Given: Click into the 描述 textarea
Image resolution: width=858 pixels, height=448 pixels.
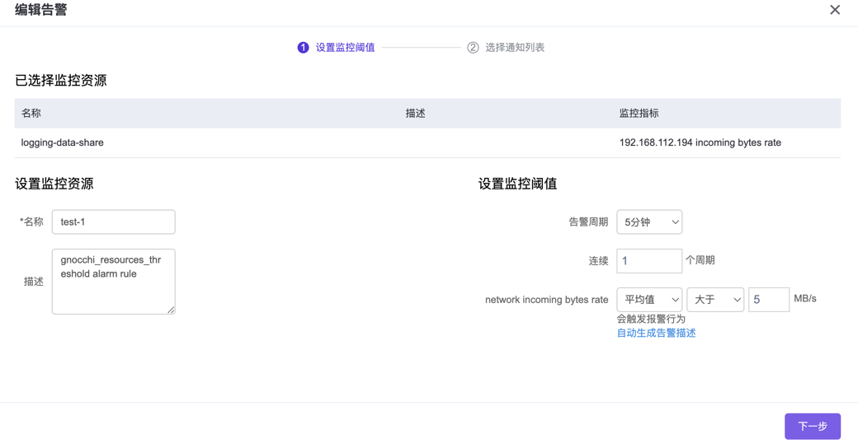Looking at the screenshot, I should (114, 282).
